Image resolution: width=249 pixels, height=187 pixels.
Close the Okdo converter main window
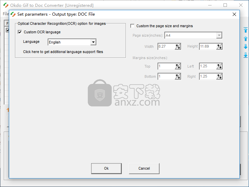(241, 5)
